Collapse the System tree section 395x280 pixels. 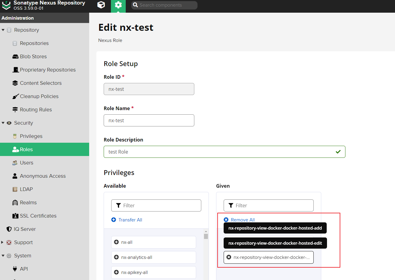coord(3,256)
